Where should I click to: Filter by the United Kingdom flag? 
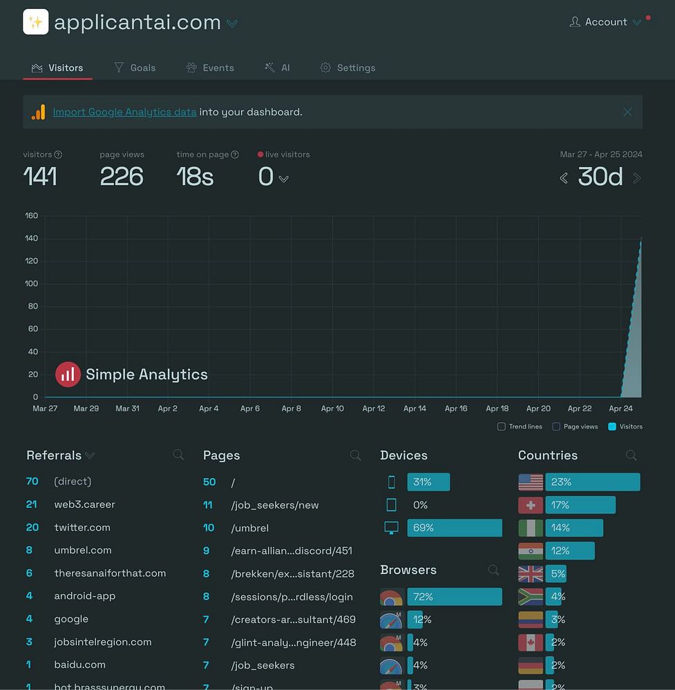[531, 574]
